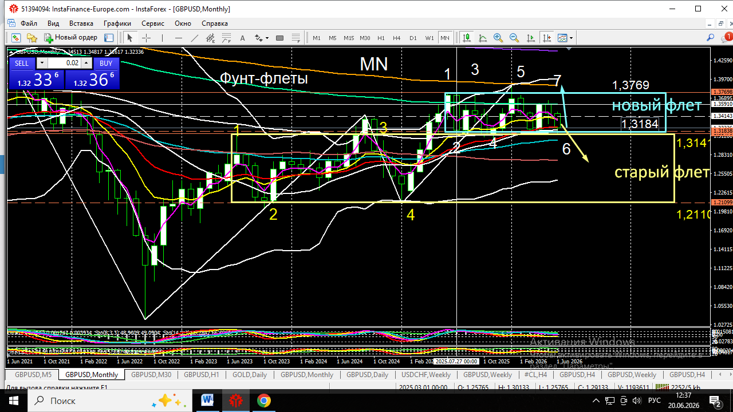The height and width of the screenshot is (412, 733).
Task: Select the vertical line drawing tool
Action: tap(162, 38)
